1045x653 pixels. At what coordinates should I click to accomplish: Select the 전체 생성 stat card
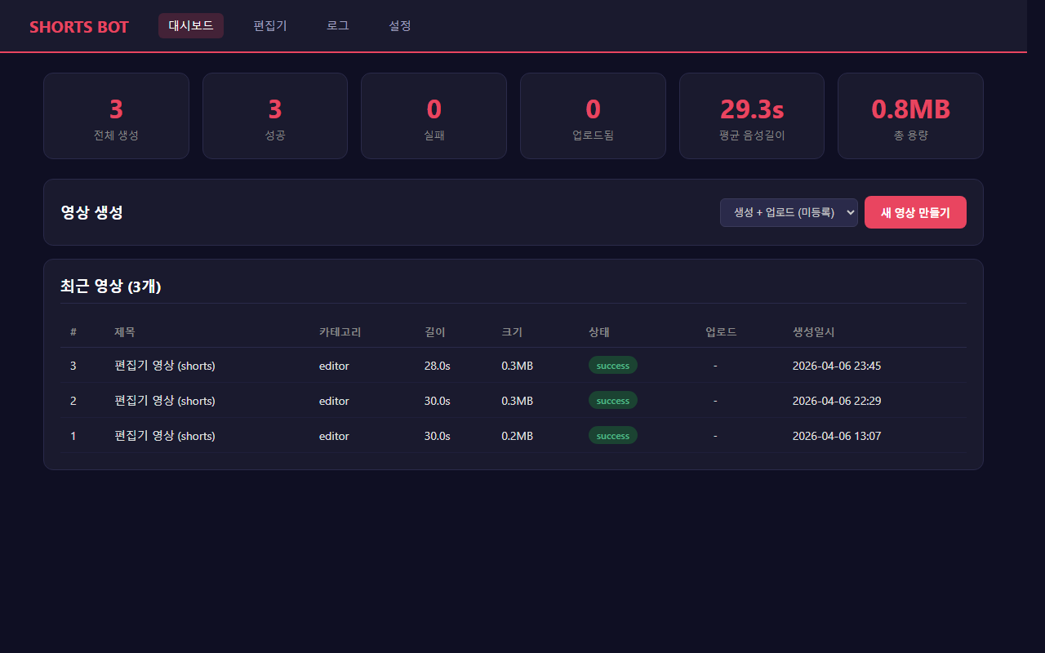pos(116,116)
